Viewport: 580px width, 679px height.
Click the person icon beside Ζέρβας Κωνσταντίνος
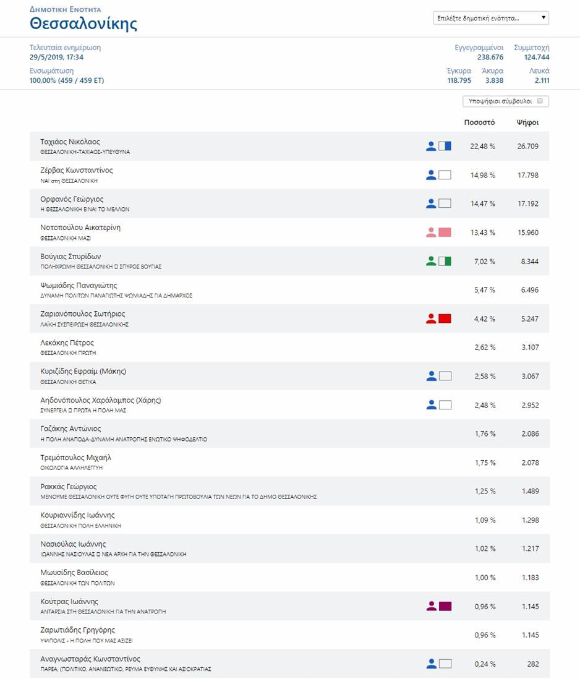coord(431,175)
